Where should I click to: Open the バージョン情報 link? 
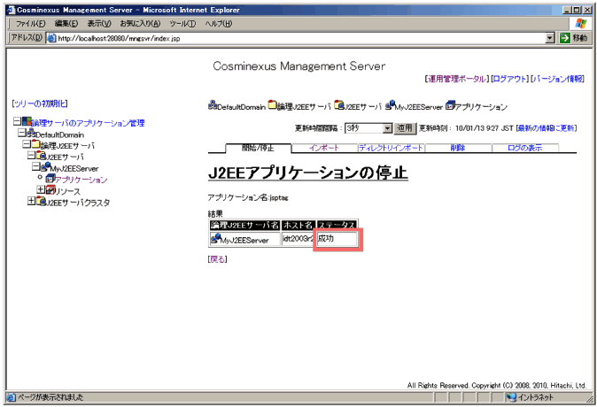(558, 79)
